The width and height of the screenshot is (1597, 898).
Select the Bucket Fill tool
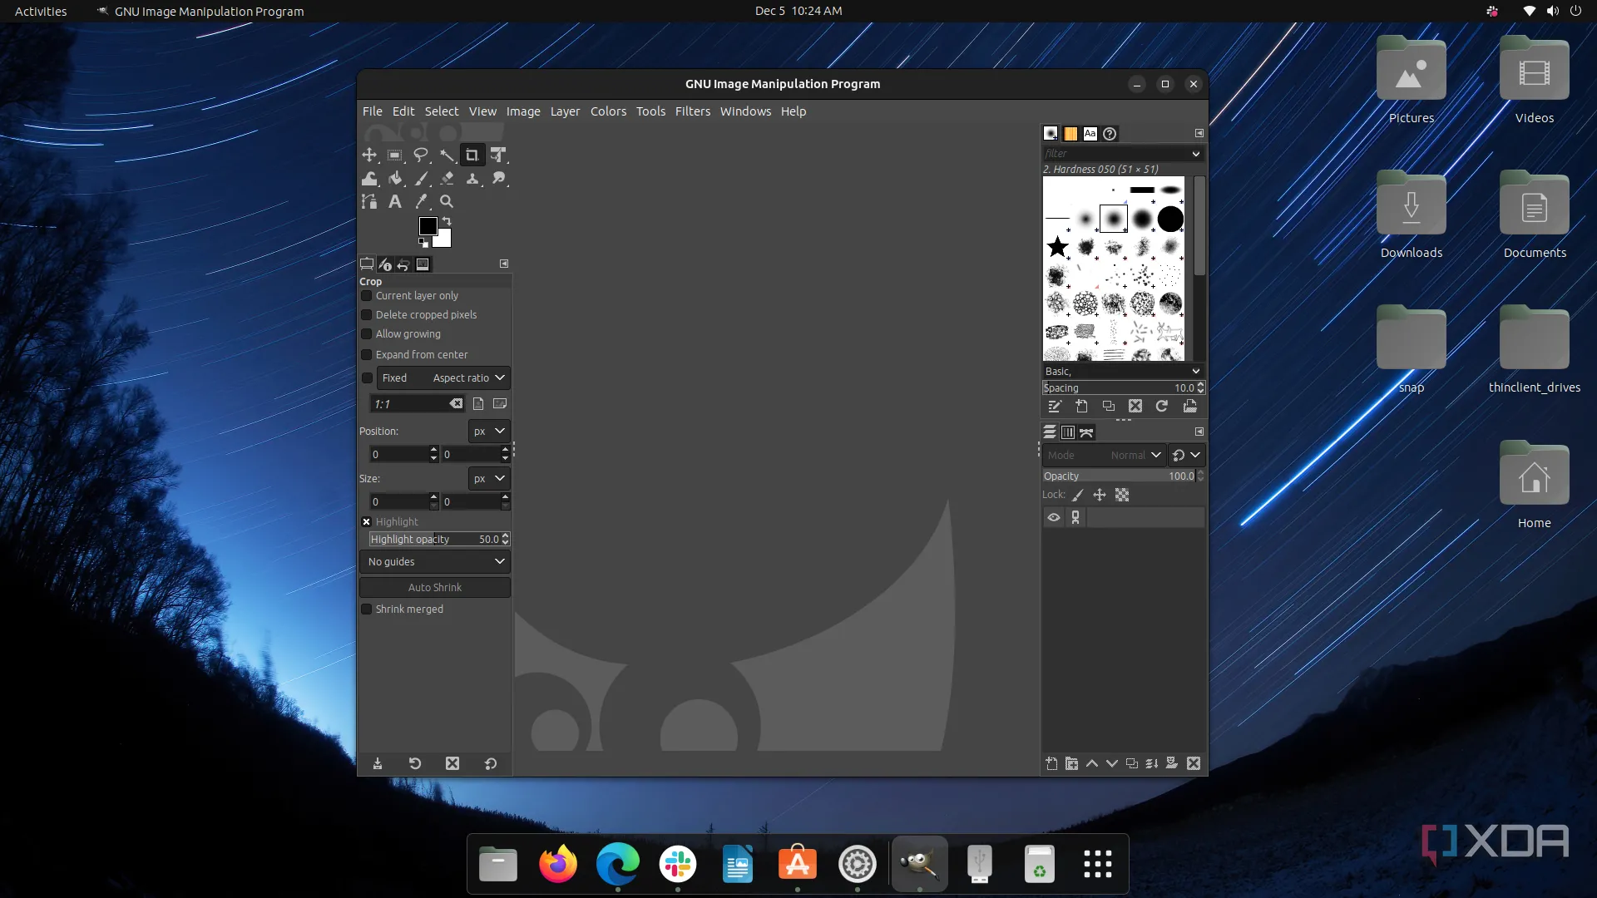395,179
